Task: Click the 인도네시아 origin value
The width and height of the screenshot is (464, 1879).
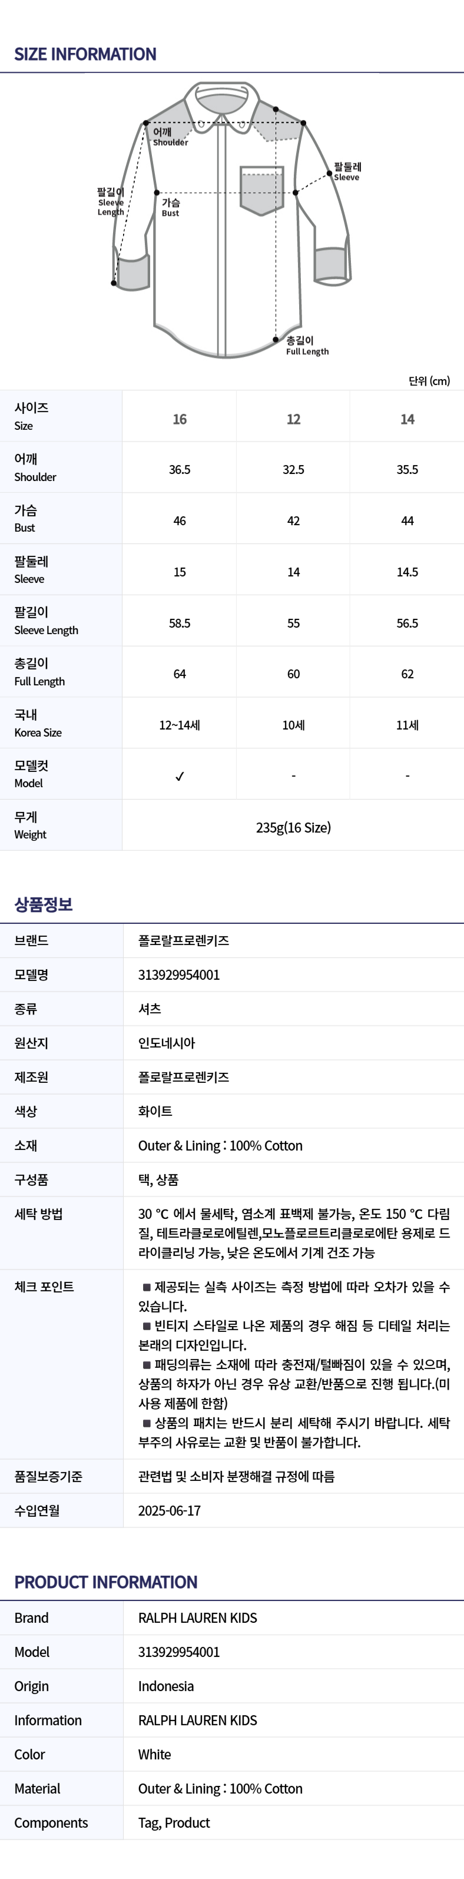Action: pyautogui.click(x=167, y=1043)
